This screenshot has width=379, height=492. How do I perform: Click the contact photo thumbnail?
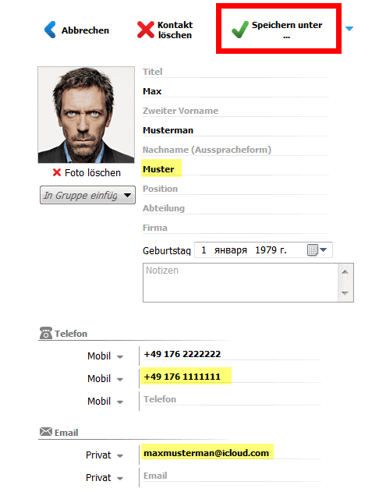(x=87, y=115)
